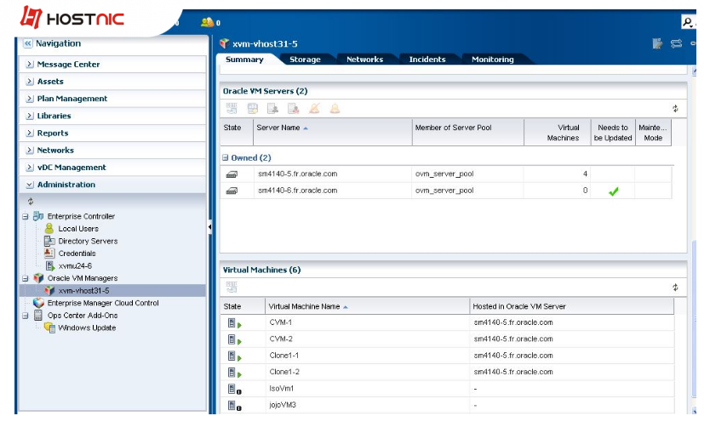
Task: Select Enterprise Manager Cloud Control
Action: 103,303
